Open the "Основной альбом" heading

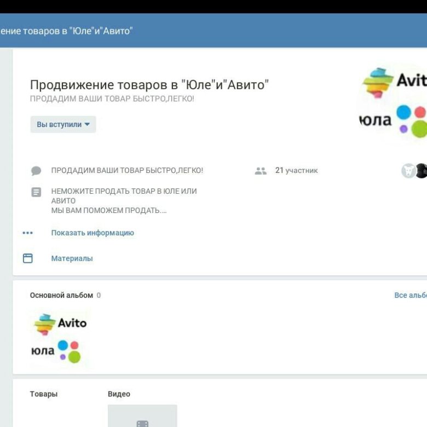[61, 295]
